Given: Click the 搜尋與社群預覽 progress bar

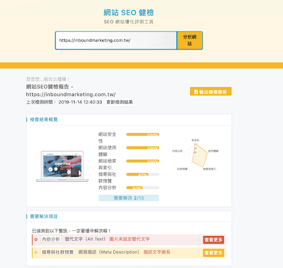Looking at the screenshot, I should coord(143,175).
